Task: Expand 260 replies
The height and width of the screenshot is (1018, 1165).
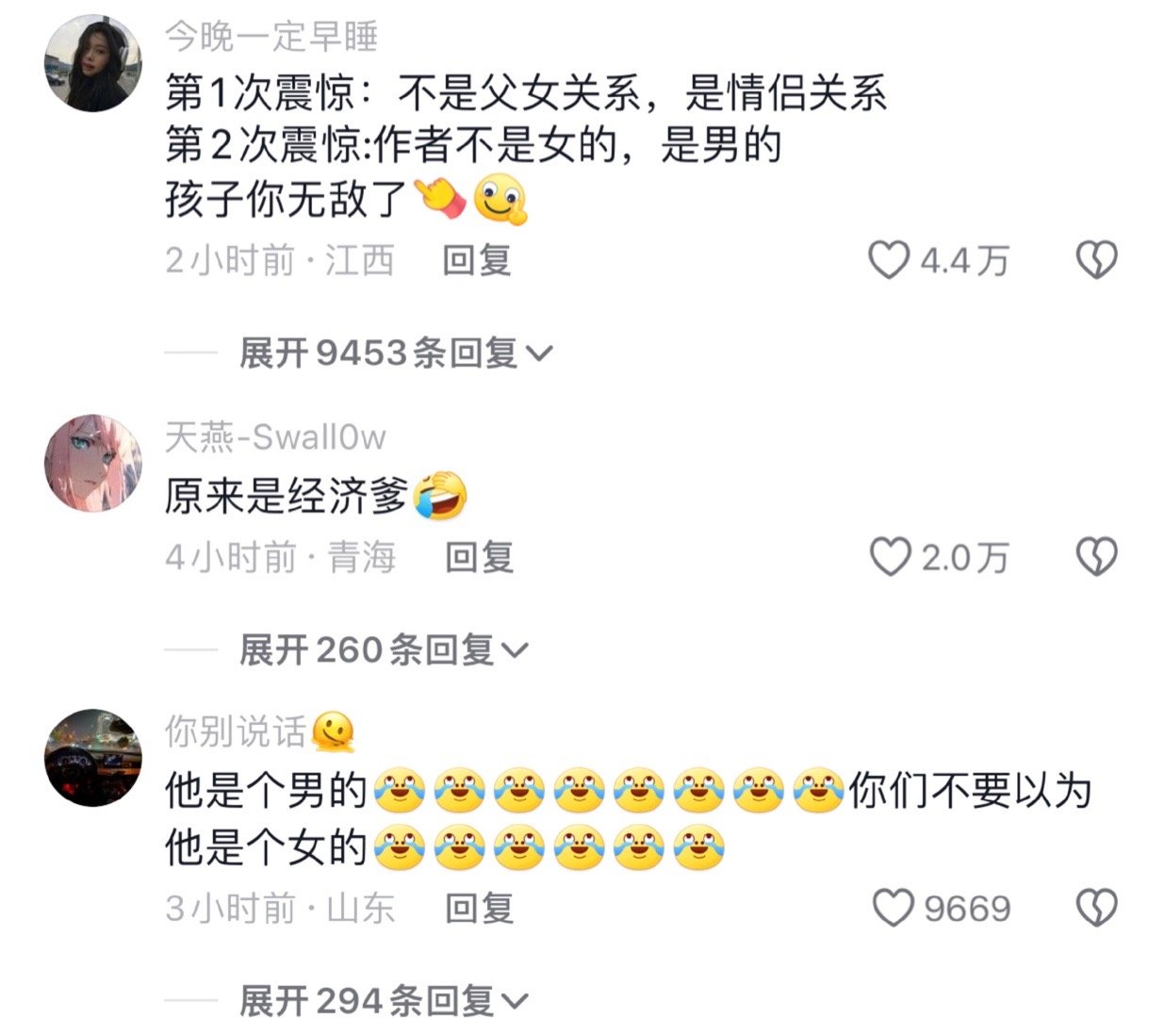Action: (384, 650)
